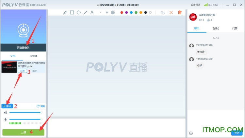Click the 老师好~ chat message
The image size is (245, 138).
[x=202, y=52]
